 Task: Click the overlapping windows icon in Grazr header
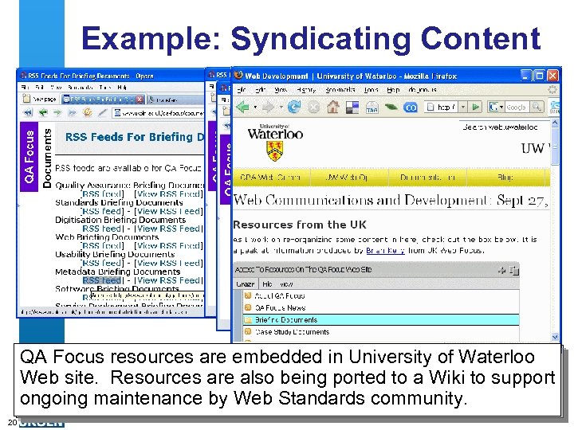514,270
